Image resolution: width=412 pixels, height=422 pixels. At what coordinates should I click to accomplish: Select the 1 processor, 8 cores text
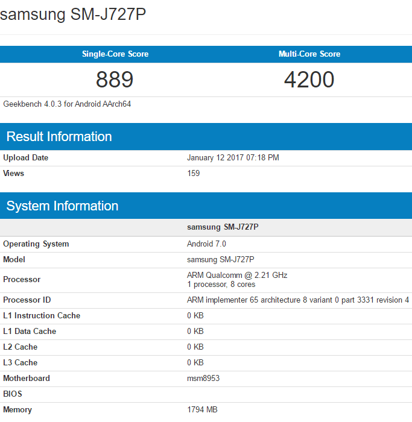click(221, 285)
